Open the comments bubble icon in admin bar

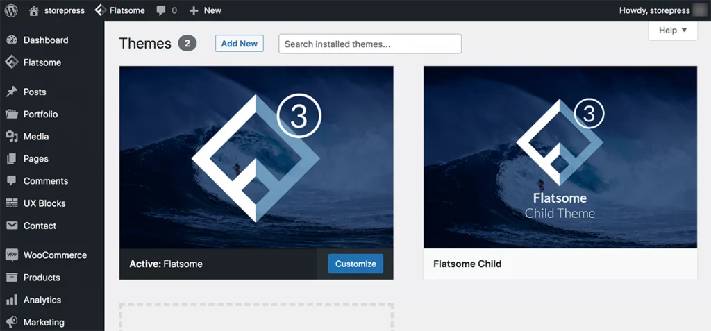pyautogui.click(x=161, y=10)
